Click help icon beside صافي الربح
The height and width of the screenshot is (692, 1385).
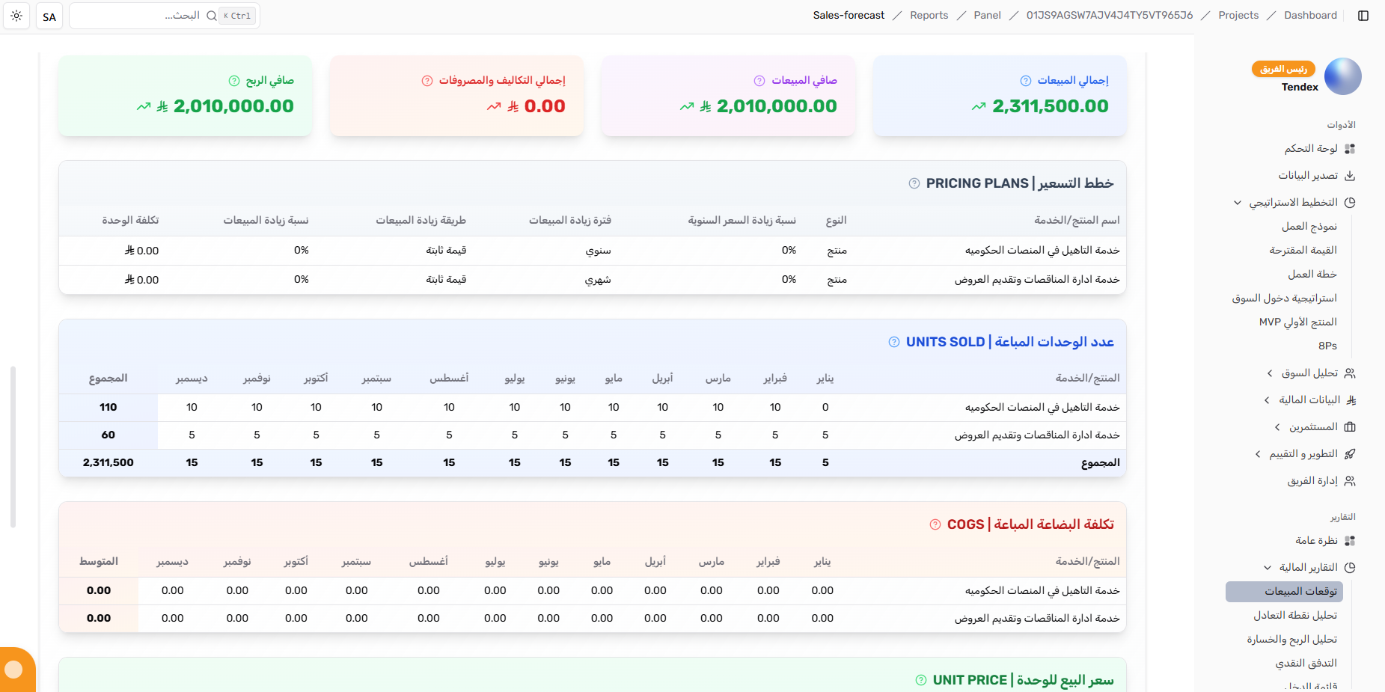tap(234, 81)
